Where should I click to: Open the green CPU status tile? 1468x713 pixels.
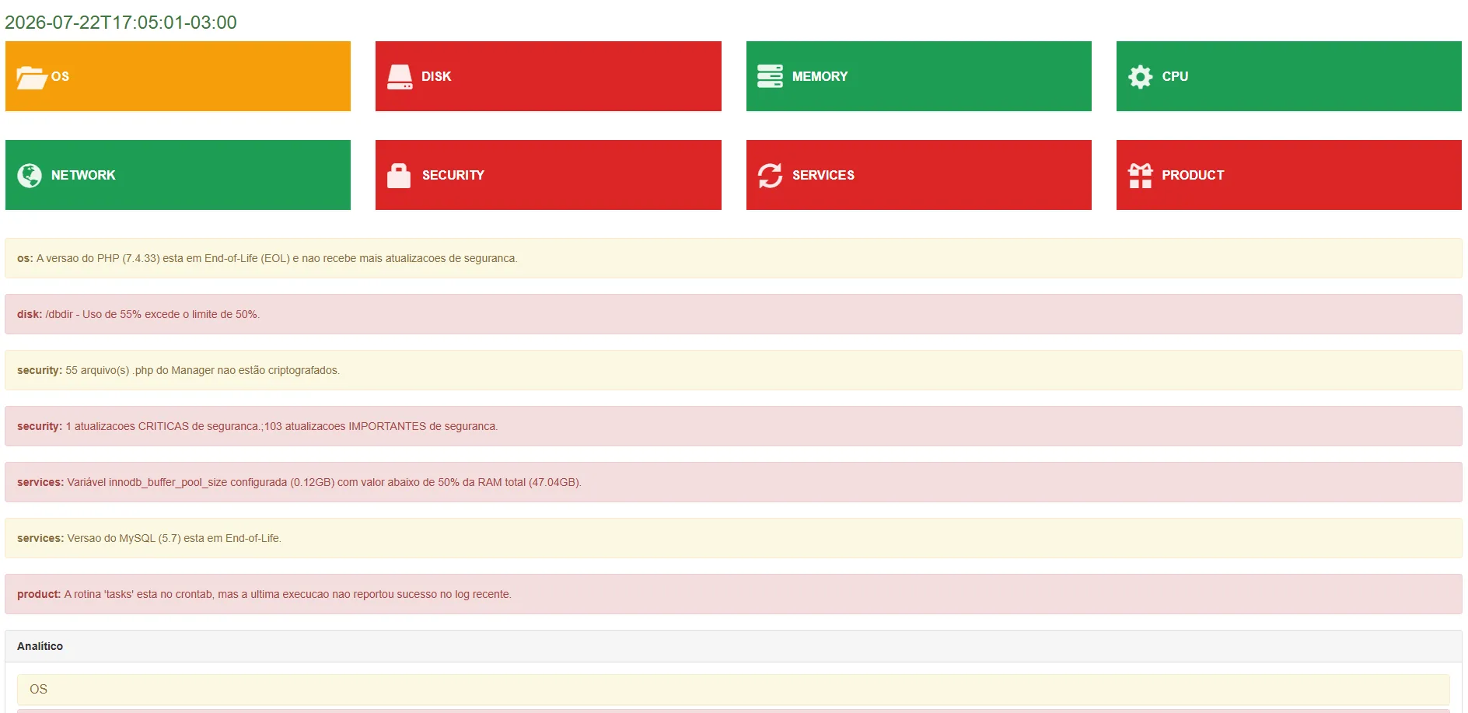tap(1288, 76)
